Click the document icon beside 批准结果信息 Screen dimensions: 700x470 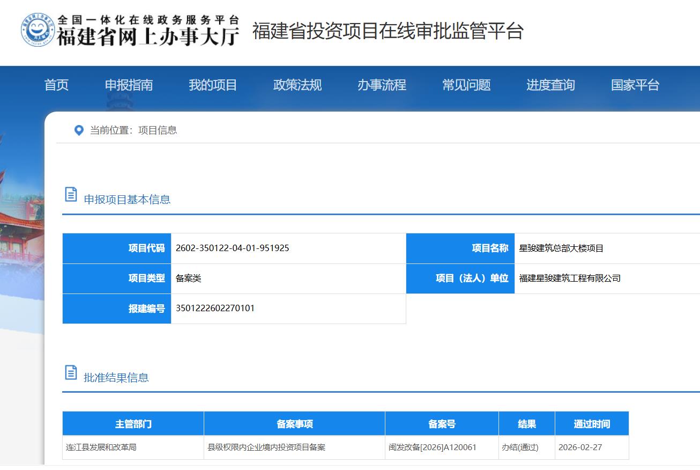pos(71,372)
